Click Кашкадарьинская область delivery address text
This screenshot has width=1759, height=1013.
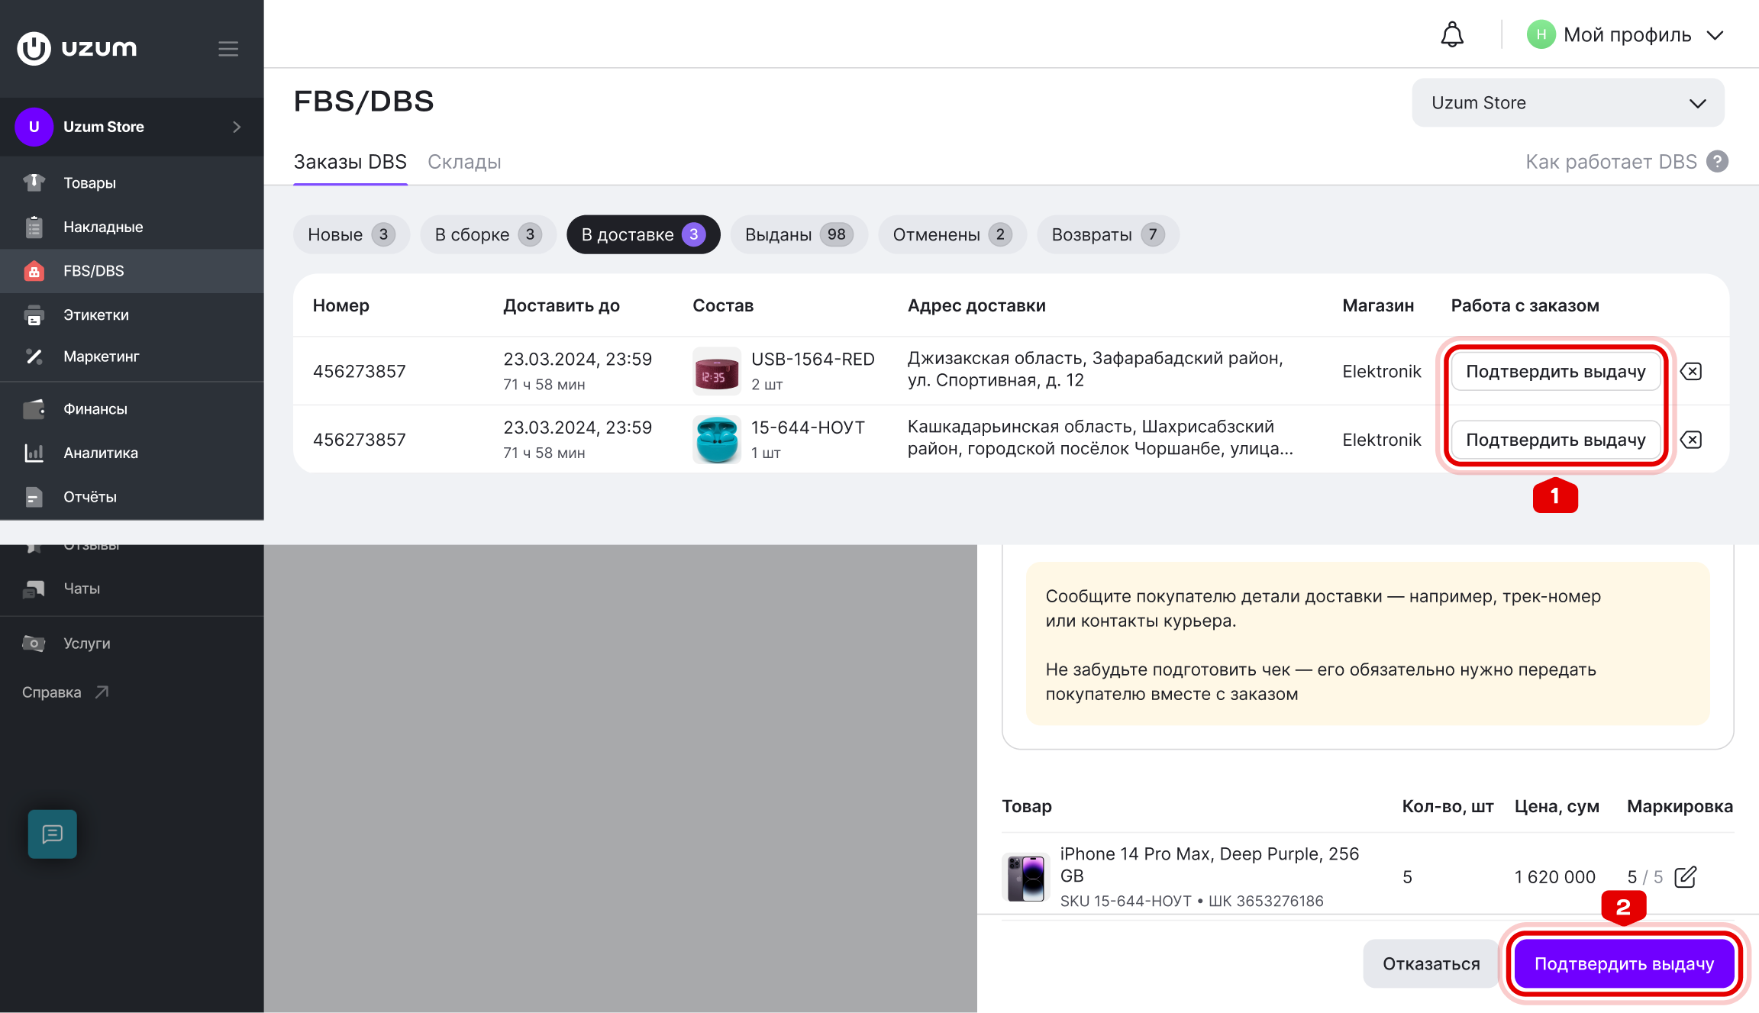(1100, 437)
